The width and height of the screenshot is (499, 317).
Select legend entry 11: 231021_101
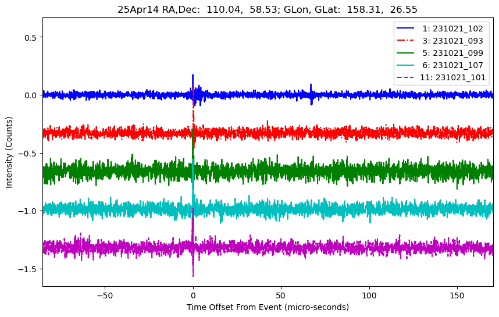[452, 77]
